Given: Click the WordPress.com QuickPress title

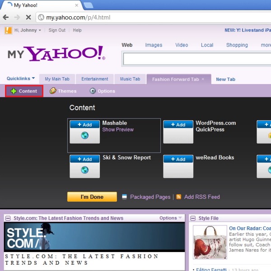Looking at the screenshot, I should pyautogui.click(x=216, y=126).
